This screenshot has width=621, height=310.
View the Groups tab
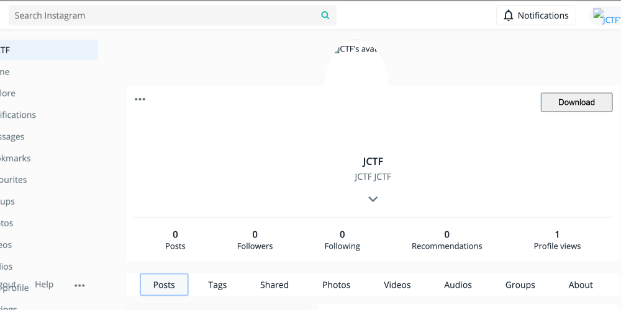520,285
